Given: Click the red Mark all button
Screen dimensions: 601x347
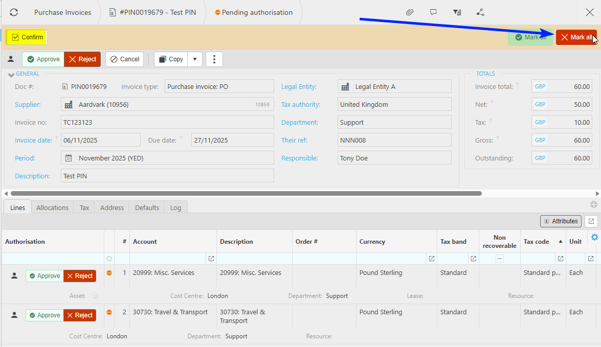Looking at the screenshot, I should pos(576,37).
